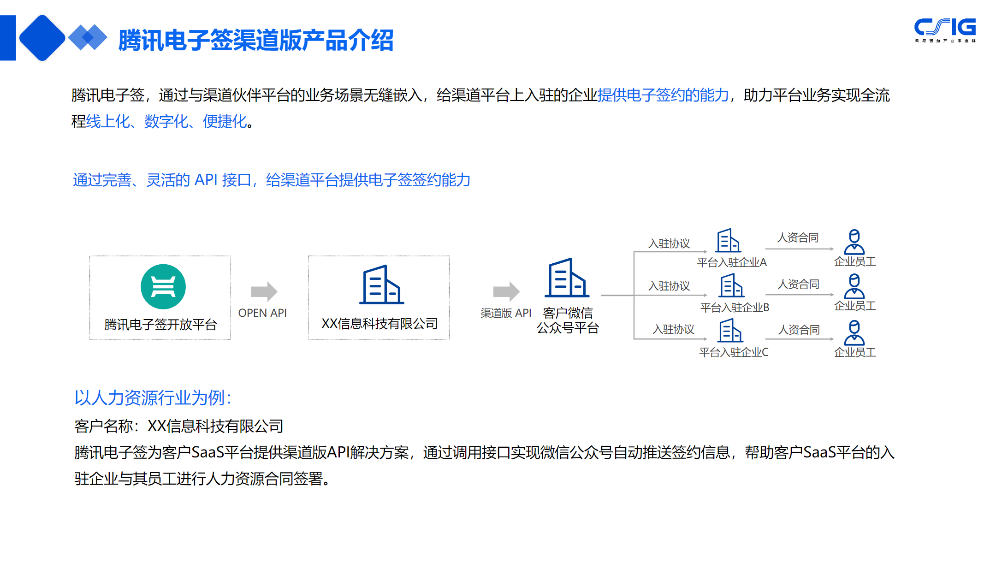Click the 平台入驻企业B label
The width and height of the screenshot is (1002, 563).
(735, 308)
